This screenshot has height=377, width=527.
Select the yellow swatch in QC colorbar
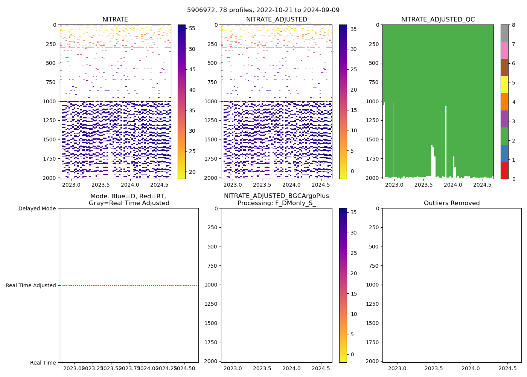coord(504,84)
